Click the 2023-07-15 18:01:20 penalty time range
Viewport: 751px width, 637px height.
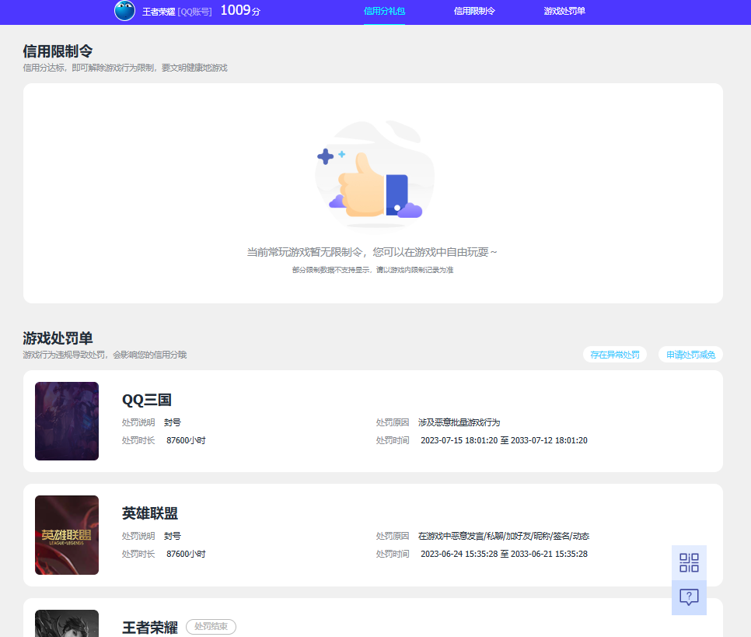click(504, 440)
